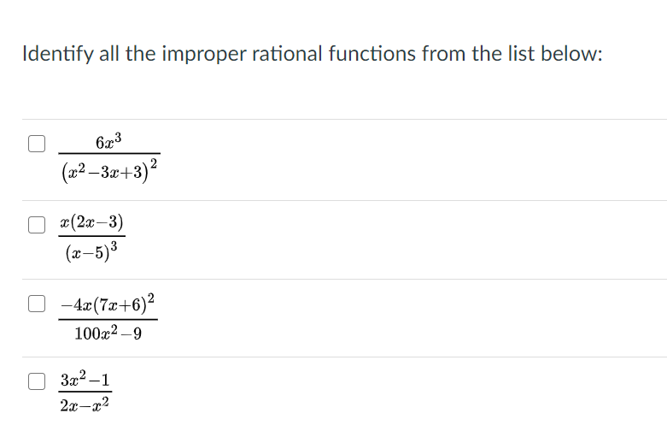Click the exponent 2 on (7x+6)

coord(150,298)
